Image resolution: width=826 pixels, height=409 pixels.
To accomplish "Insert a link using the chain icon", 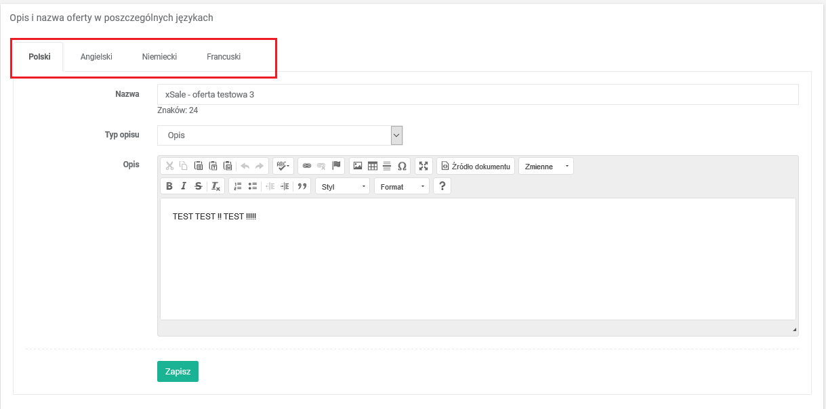I will [x=306, y=166].
